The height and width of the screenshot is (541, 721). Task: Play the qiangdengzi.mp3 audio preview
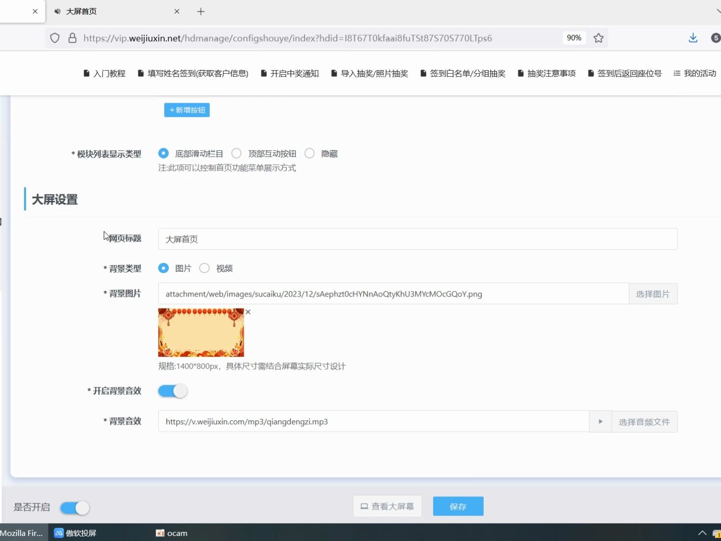click(600, 421)
